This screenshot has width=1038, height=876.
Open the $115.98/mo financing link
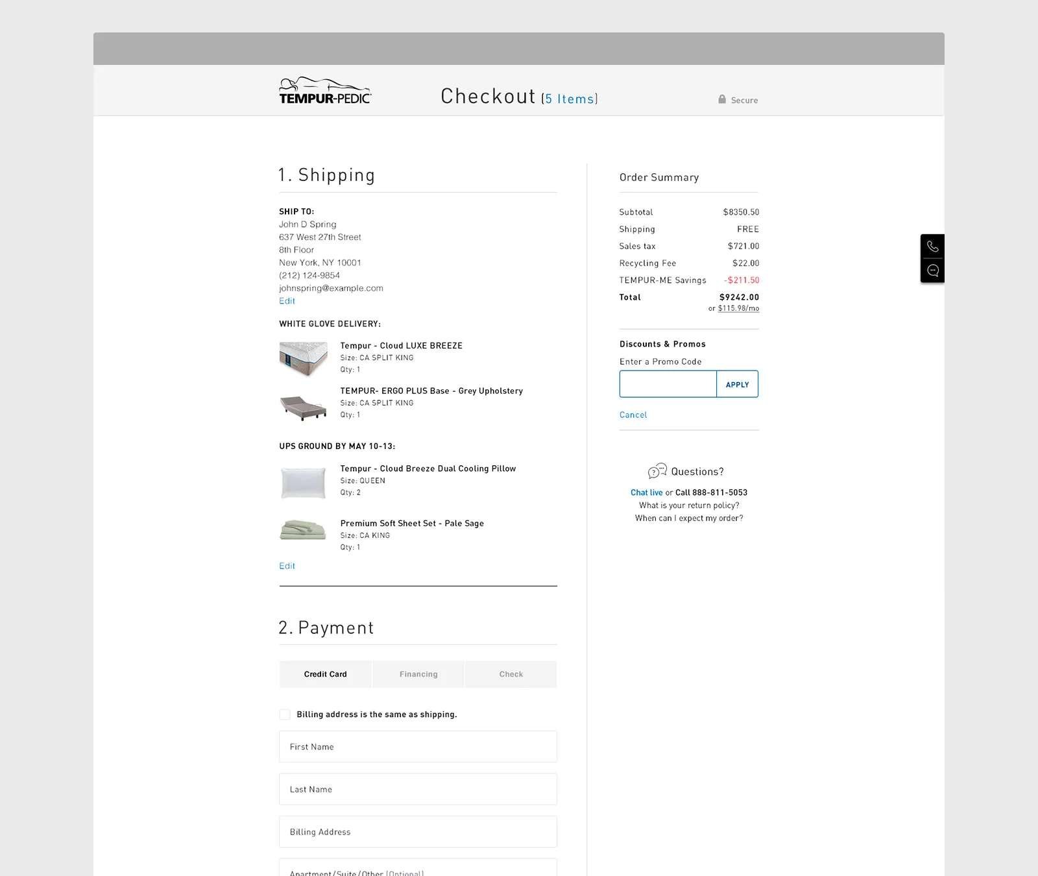738,308
